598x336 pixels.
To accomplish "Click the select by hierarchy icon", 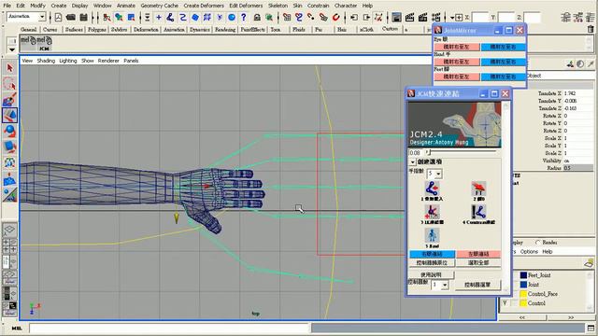I will click(107, 17).
